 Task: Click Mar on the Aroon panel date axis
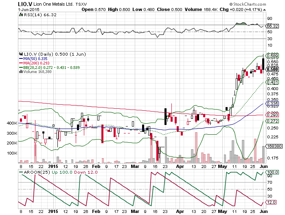(135, 211)
